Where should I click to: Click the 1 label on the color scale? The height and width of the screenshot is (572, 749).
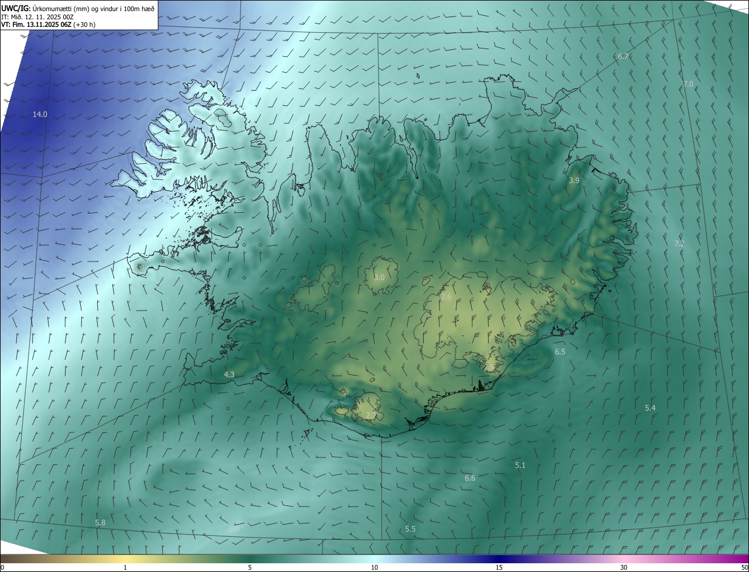[x=125, y=567]
